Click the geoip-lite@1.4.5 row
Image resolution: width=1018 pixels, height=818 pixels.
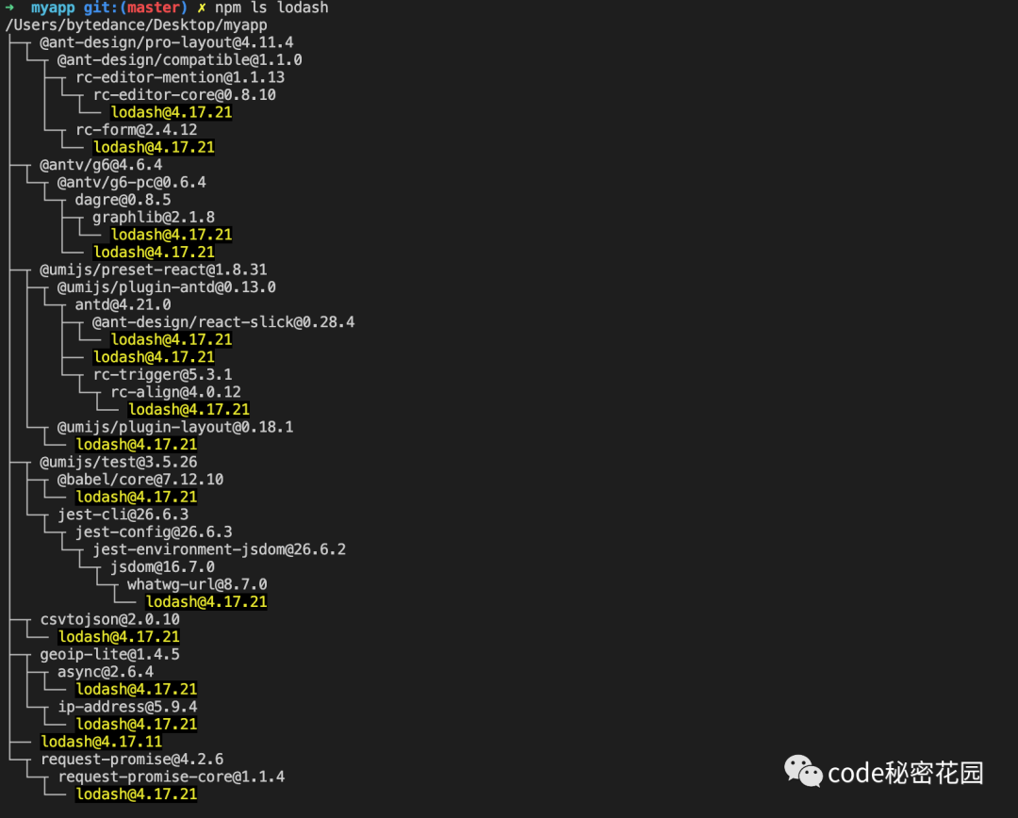coord(109,654)
